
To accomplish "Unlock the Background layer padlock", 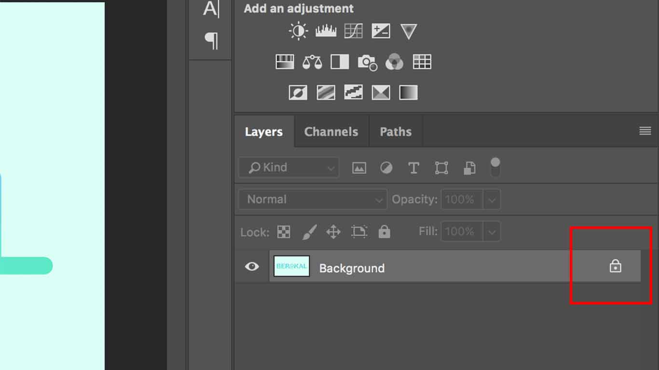I will (616, 266).
